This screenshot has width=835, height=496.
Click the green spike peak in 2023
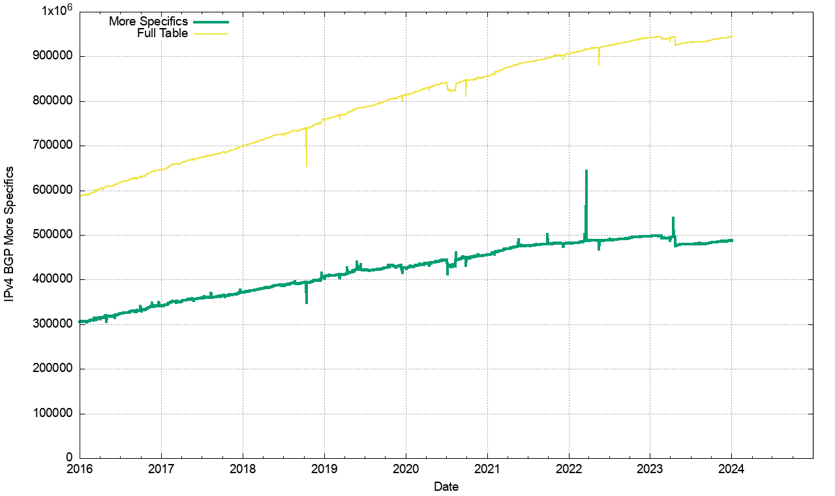pos(673,218)
